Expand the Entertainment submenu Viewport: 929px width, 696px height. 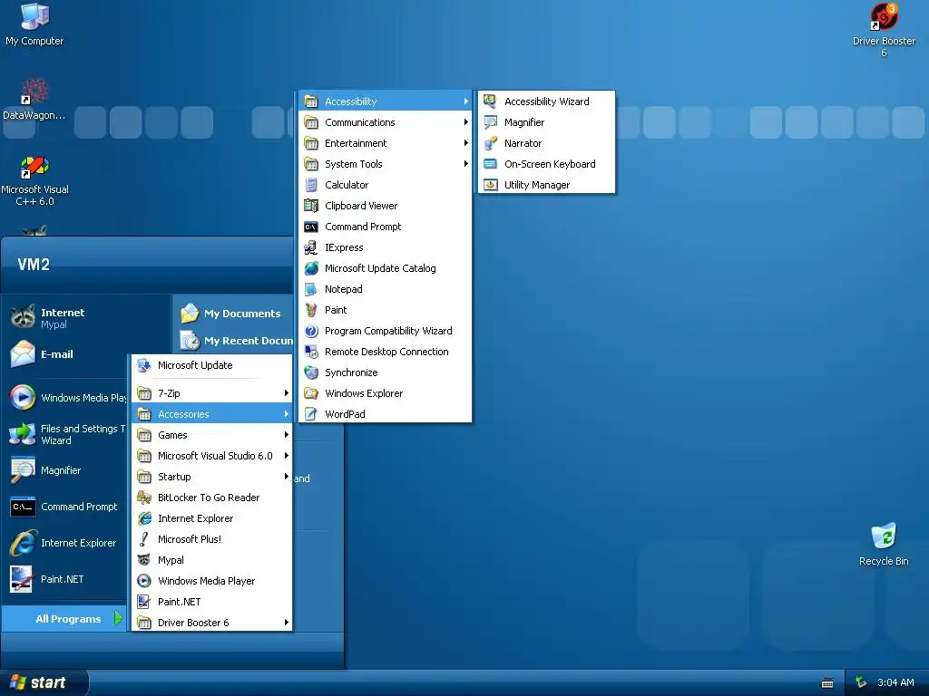[386, 143]
